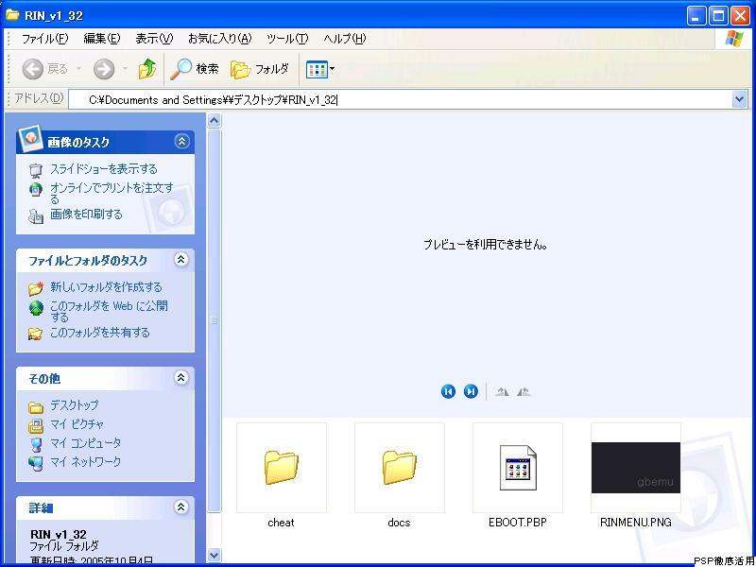Toggle the フォルダ folders pane
The height and width of the screenshot is (567, 756).
[x=259, y=69]
